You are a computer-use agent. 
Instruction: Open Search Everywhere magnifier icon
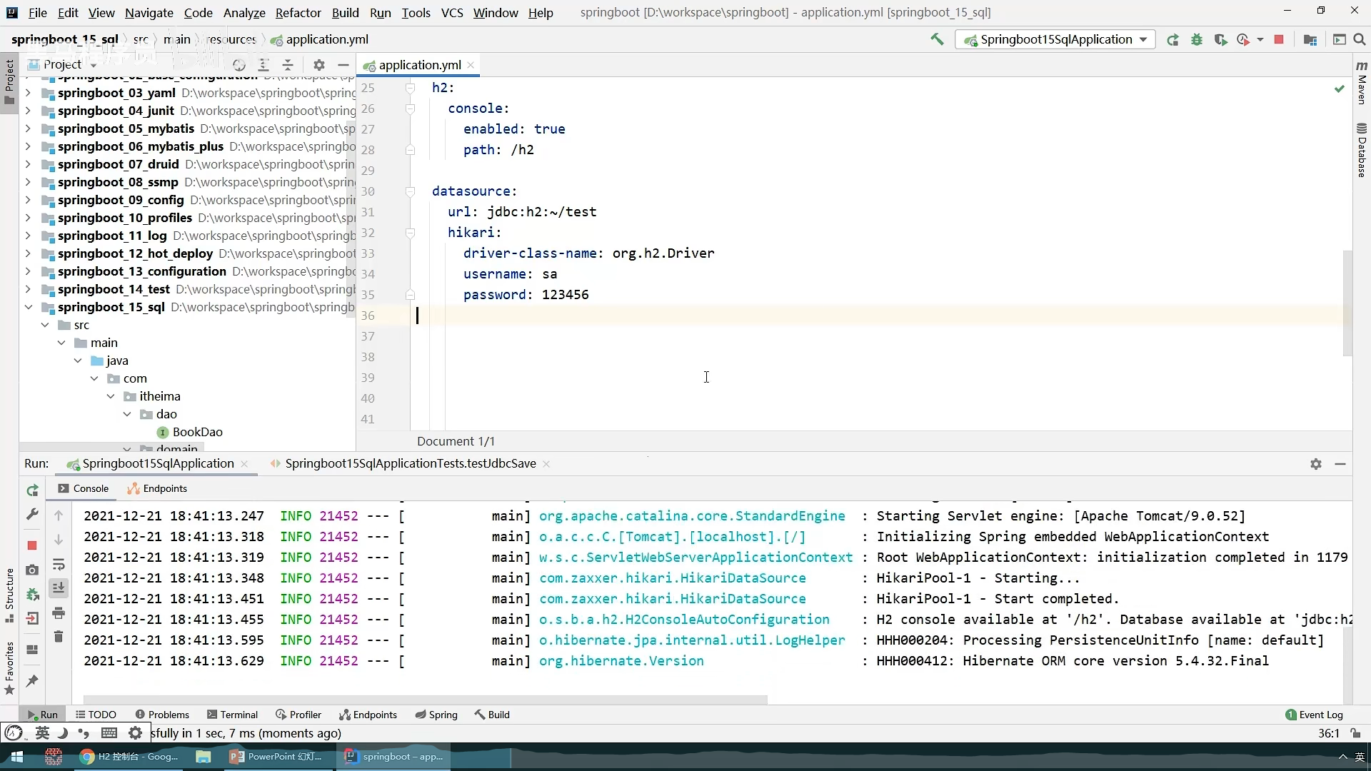(x=1360, y=40)
